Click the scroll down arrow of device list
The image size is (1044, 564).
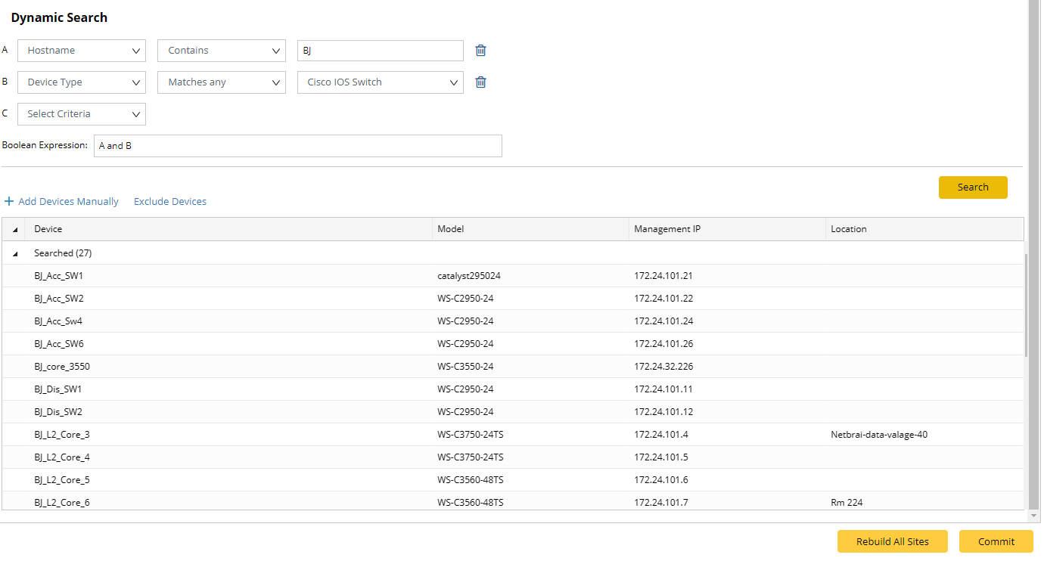[x=1034, y=516]
